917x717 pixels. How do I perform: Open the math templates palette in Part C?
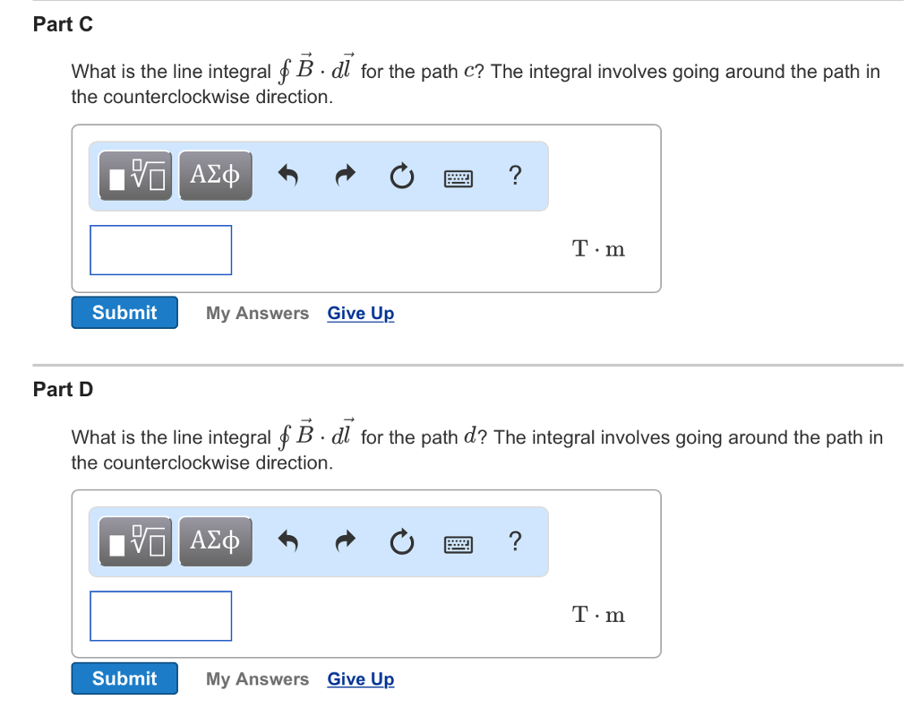coord(133,175)
